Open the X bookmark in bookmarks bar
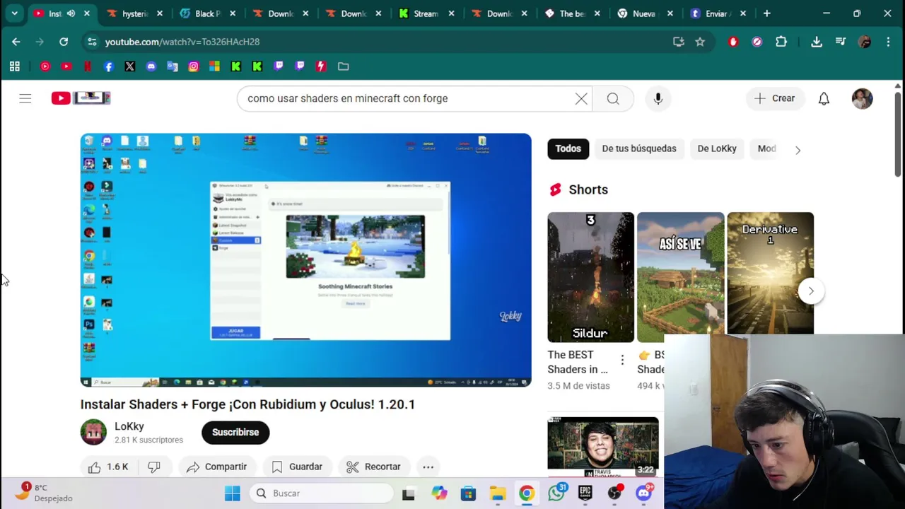The image size is (905, 509). (x=129, y=66)
